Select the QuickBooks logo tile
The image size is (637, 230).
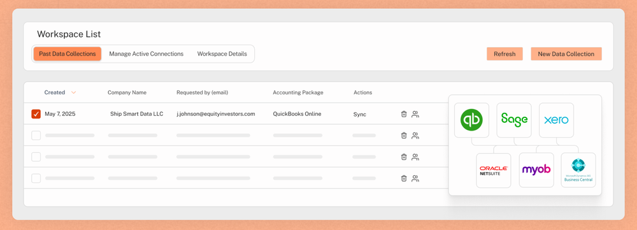tap(471, 120)
